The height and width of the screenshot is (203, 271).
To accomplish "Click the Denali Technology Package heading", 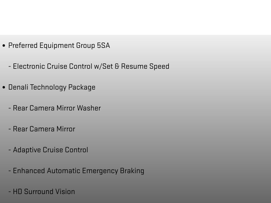I will tap(52, 87).
